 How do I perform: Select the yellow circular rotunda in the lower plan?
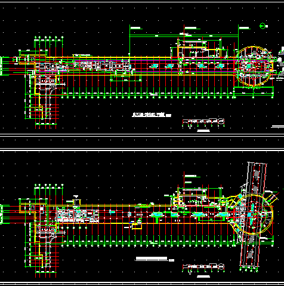(x=253, y=214)
